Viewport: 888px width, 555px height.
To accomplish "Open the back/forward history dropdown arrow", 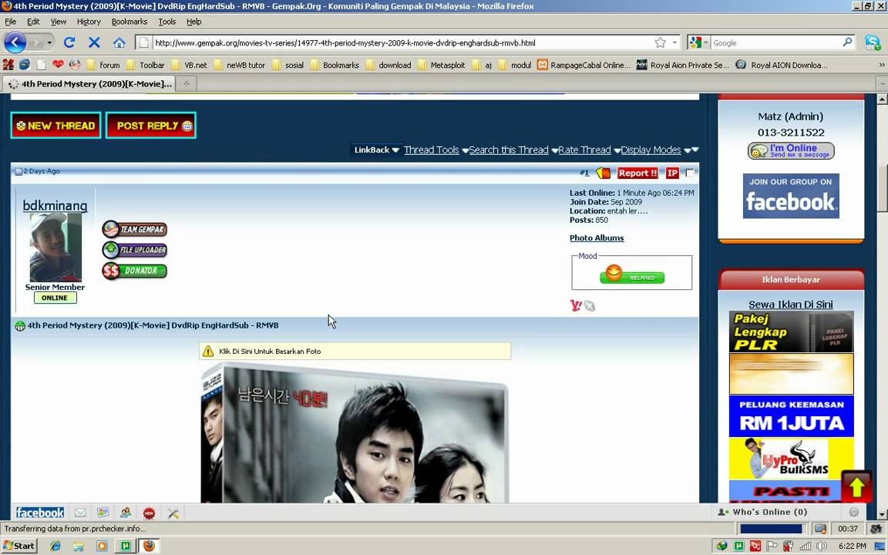I will tap(49, 43).
